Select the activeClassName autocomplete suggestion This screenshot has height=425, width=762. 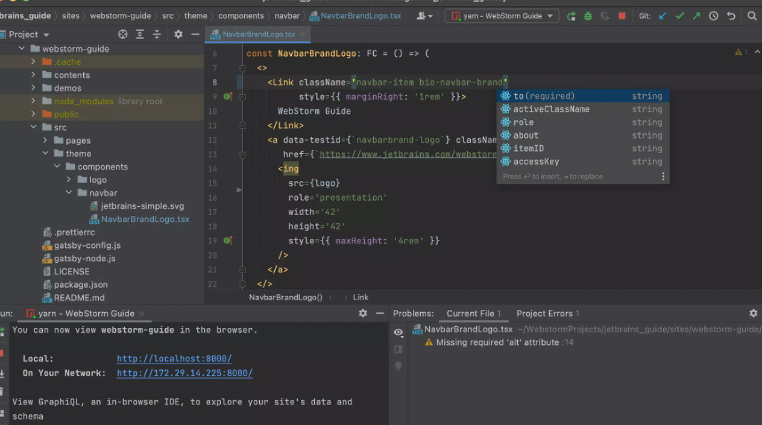tap(551, 109)
